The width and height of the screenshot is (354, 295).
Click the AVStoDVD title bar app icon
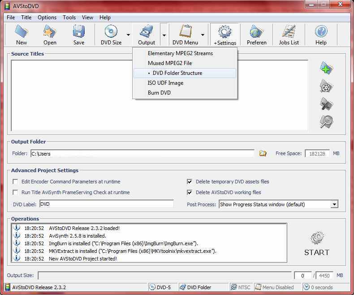(8, 6)
